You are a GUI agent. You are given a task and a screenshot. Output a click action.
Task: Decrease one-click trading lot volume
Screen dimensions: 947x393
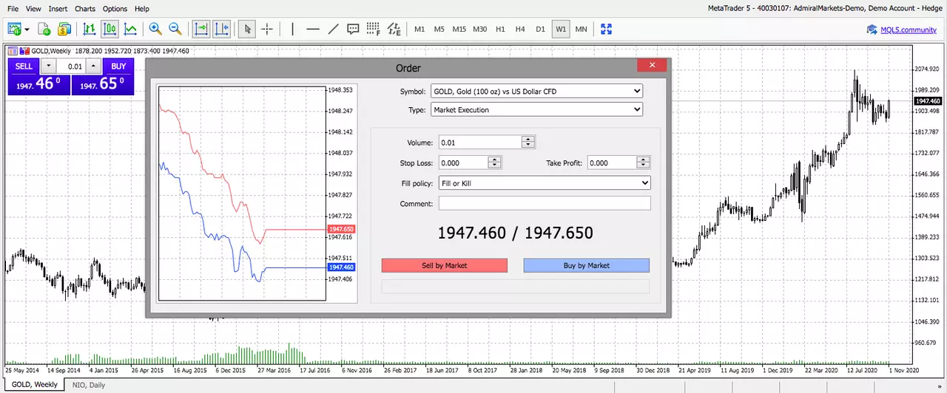[x=49, y=66]
